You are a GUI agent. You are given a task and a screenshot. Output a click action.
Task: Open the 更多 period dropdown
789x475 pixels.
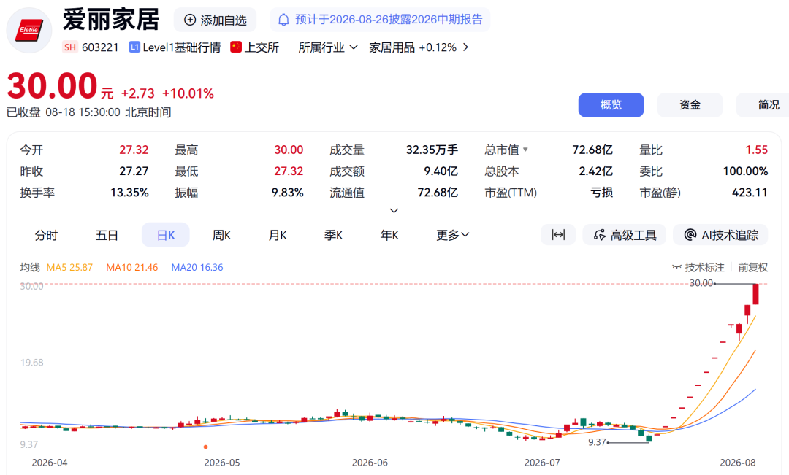[x=452, y=235]
